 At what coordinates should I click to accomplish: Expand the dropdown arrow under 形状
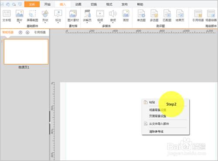pyautogui.click(x=45, y=23)
